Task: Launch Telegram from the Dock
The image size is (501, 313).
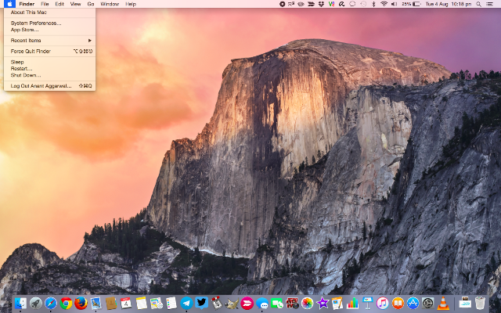Action: click(x=186, y=303)
